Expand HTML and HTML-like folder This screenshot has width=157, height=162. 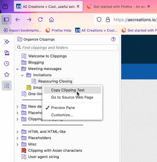tap(17, 132)
